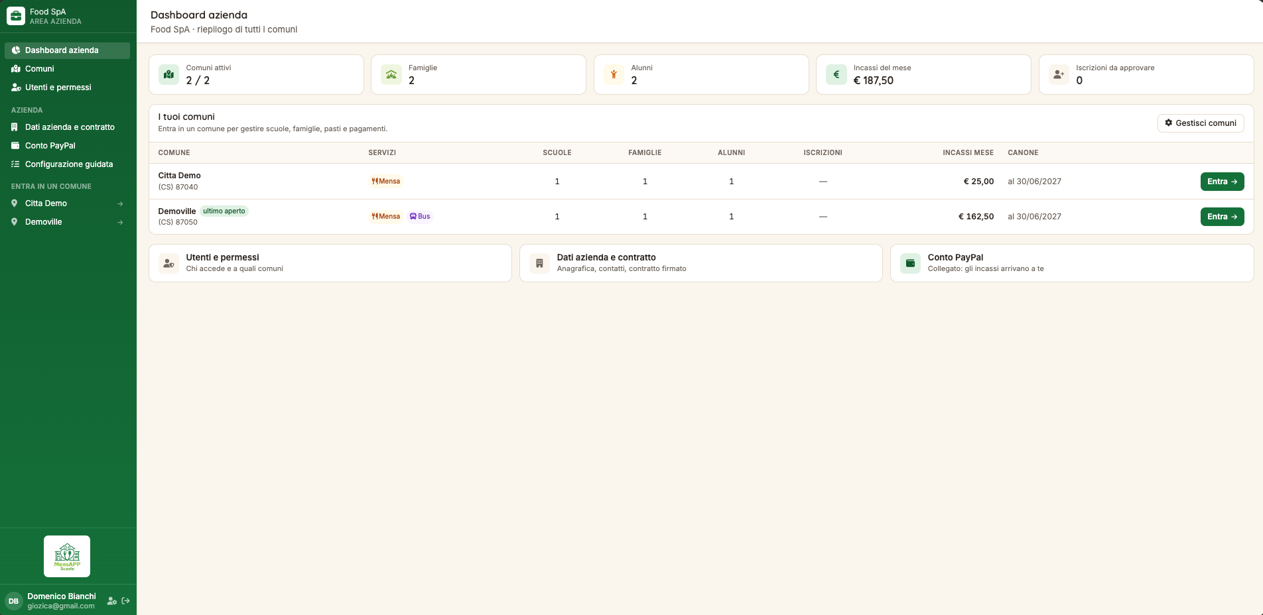Viewport: 1263px width, 615px height.
Task: Click Entra for Demoville row
Action: [1222, 217]
